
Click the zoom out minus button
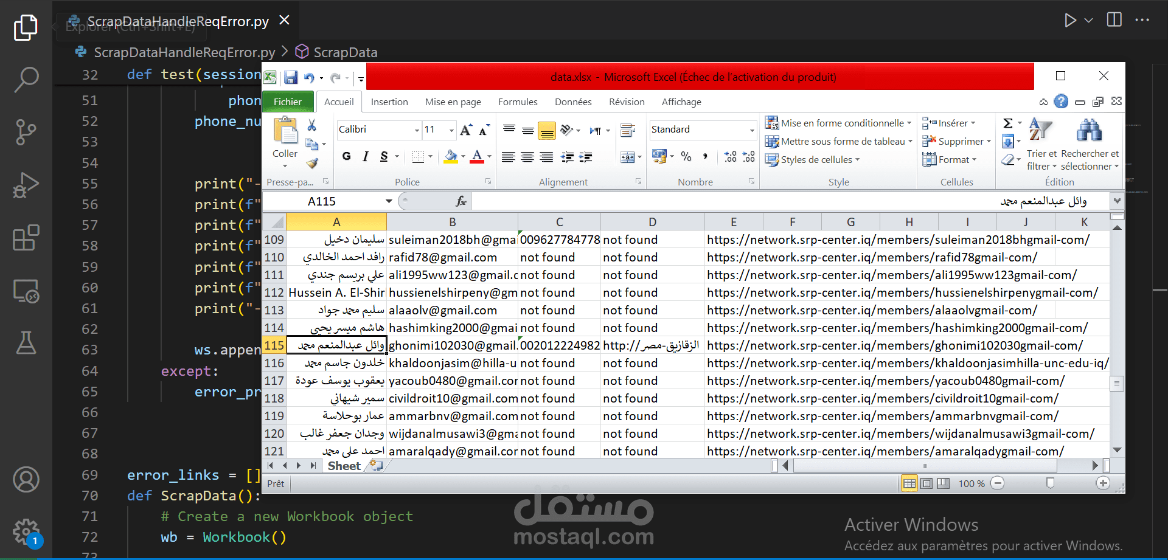997,483
